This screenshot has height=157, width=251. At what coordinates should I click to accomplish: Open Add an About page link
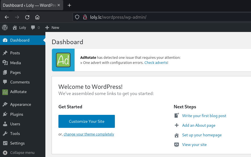[199, 125]
